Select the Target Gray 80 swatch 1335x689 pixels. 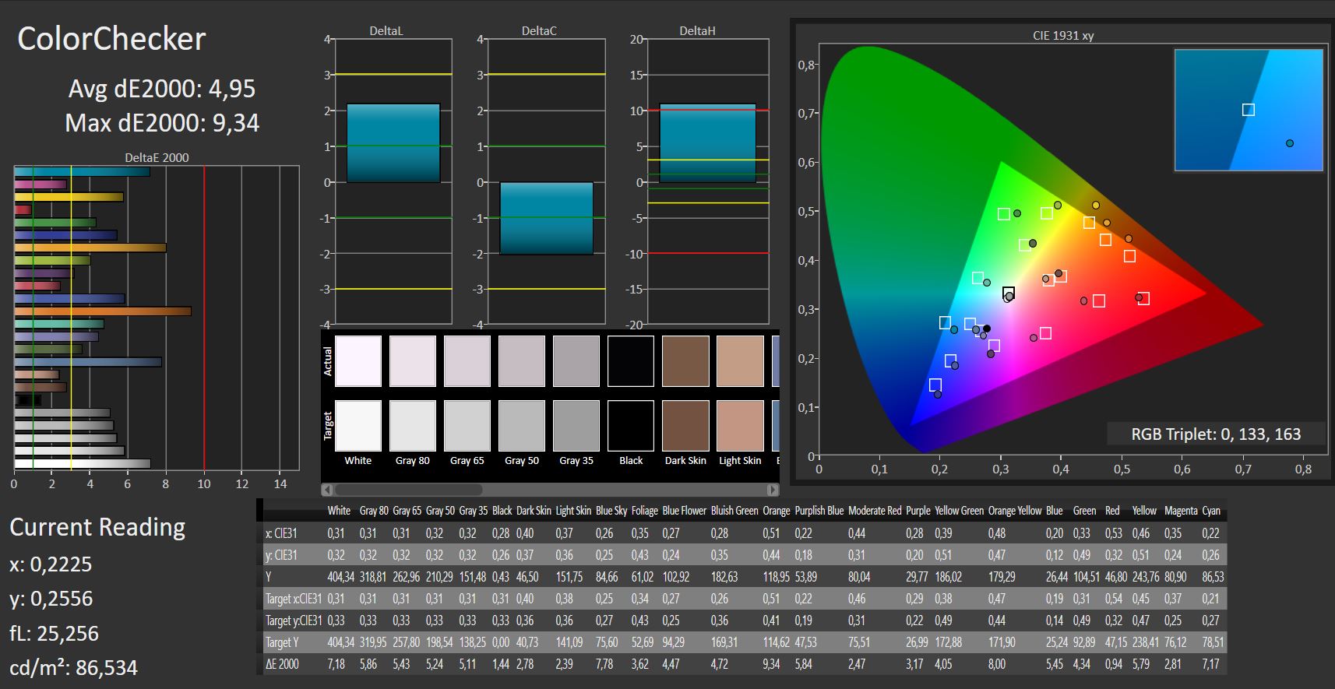tap(412, 426)
